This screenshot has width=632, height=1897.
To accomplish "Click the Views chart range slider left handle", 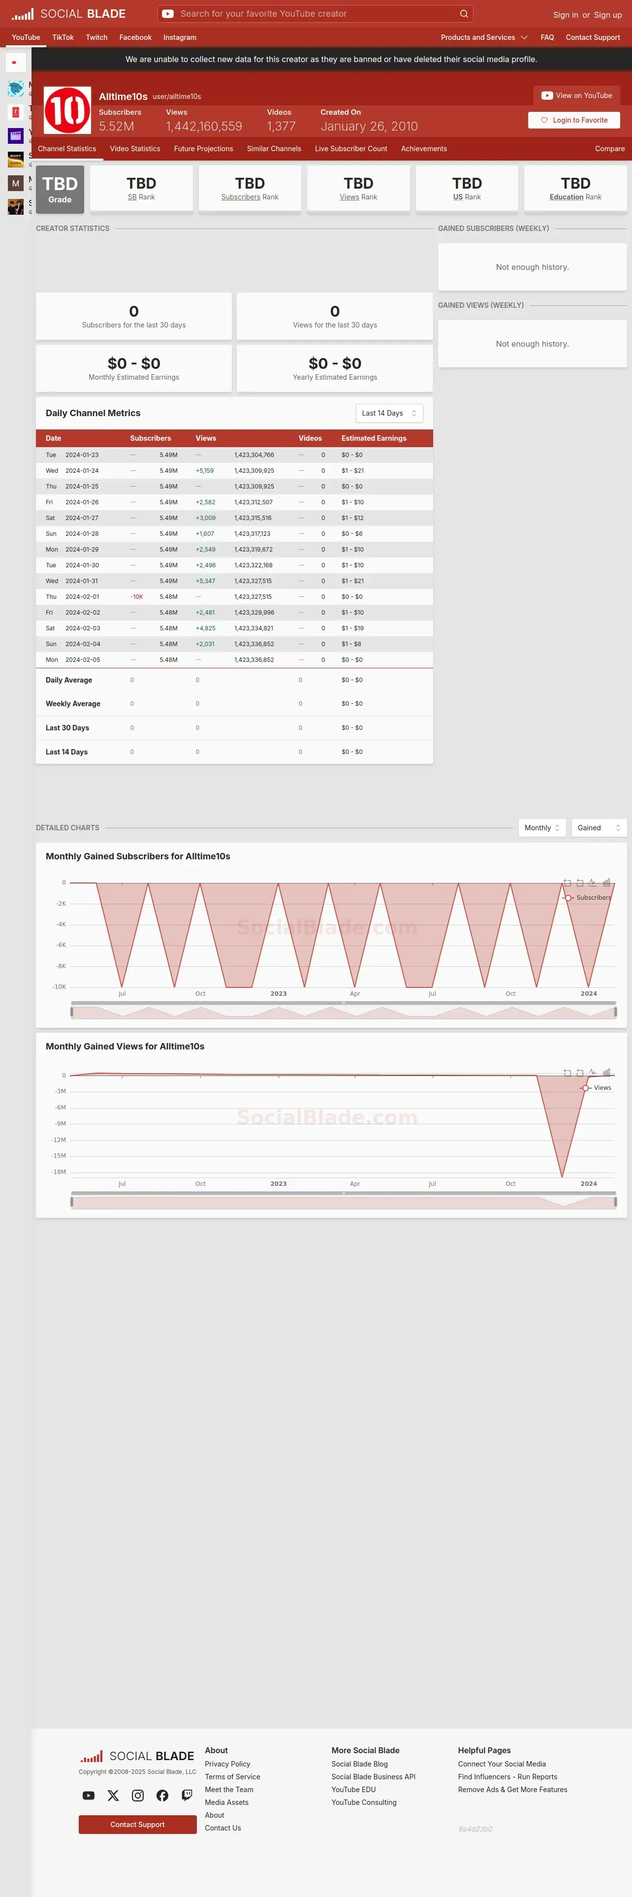I will tap(71, 1202).
